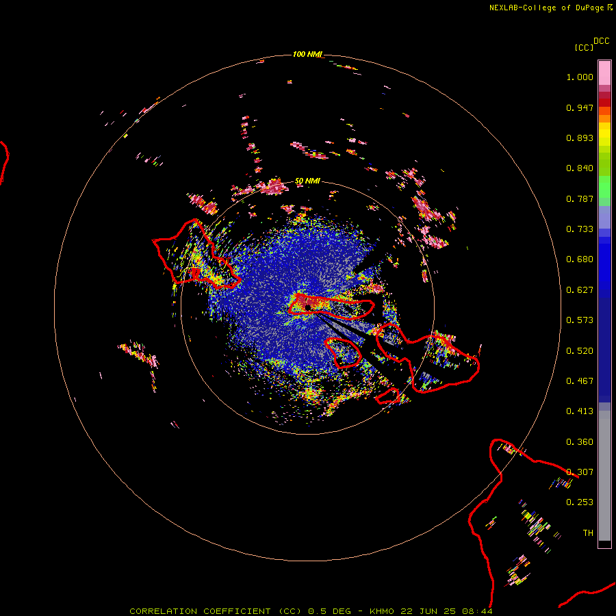Image resolution: width=616 pixels, height=616 pixels.
Task: Click the KHMO radar site identifier in the caption
Action: coord(381,611)
